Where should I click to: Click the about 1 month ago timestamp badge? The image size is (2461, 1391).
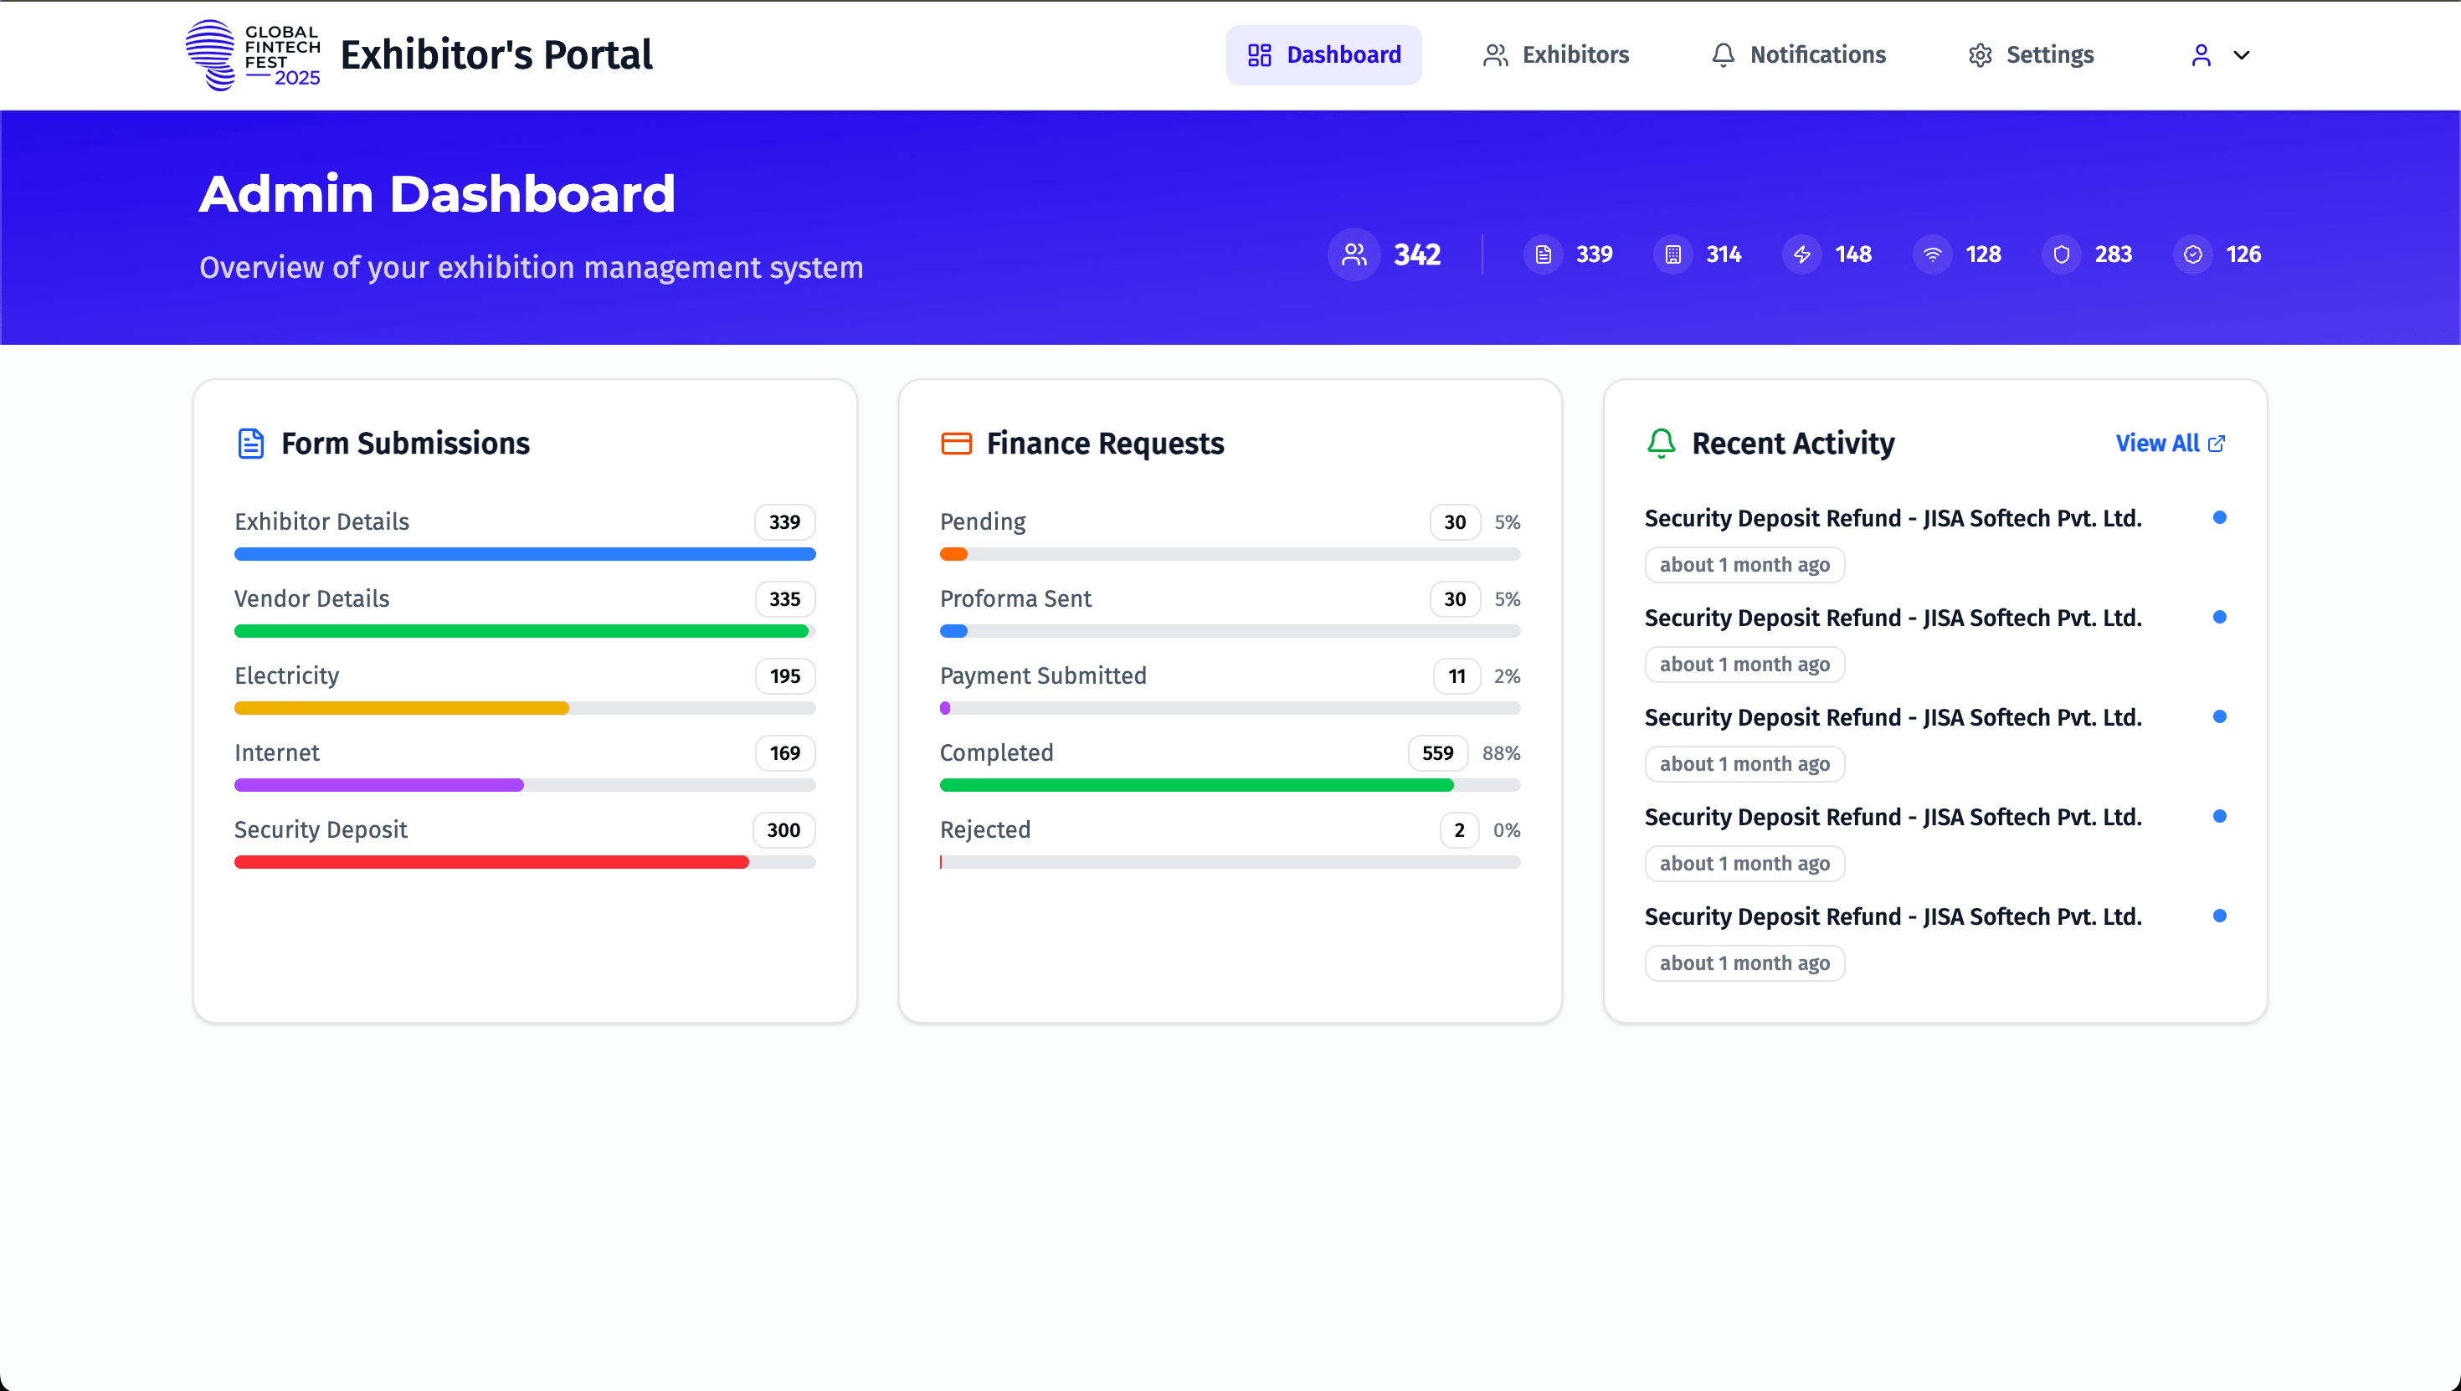tap(1744, 565)
